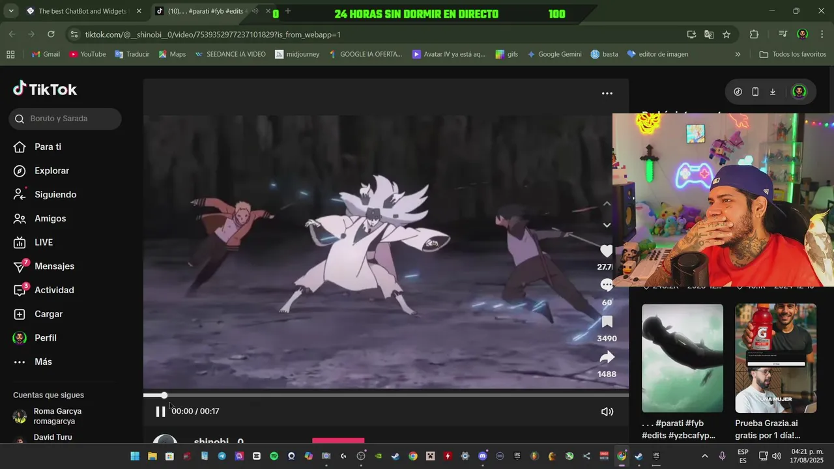Open the Chrome extensions puzzle icon
Image resolution: width=834 pixels, height=469 pixels.
755,35
